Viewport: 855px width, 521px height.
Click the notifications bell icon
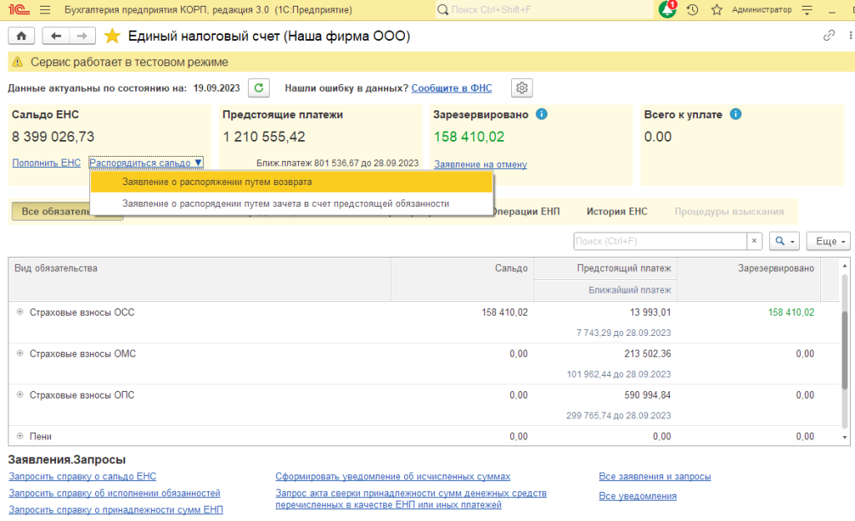pos(667,9)
